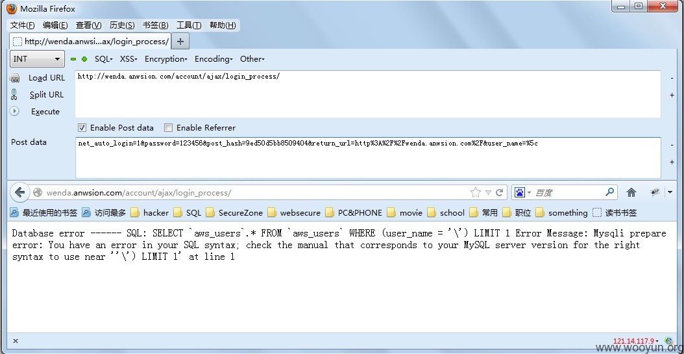This screenshot has height=354, width=684.
Task: Open 最近使用的书签 bookmark
Action: (43, 212)
